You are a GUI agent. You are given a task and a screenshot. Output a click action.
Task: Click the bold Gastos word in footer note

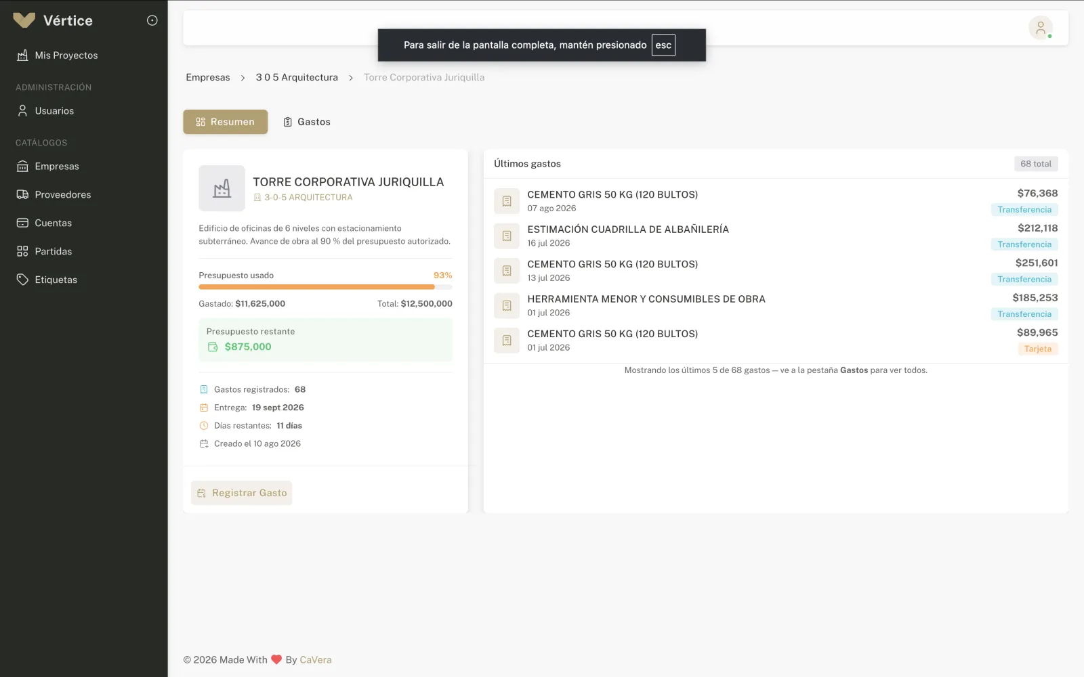[854, 370]
